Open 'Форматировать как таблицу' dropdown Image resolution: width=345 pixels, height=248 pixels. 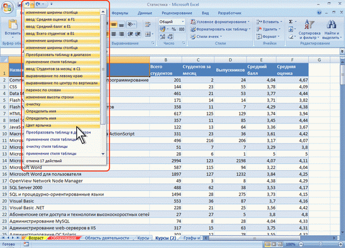220,29
